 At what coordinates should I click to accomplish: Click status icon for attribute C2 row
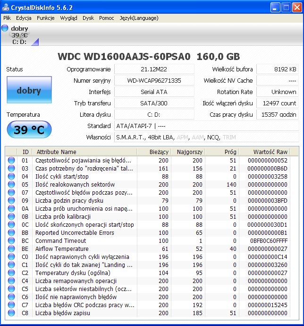pyautogui.click(x=11, y=273)
